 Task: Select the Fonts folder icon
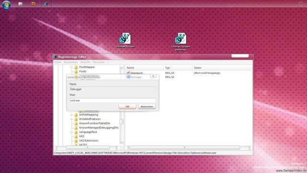coord(76,72)
